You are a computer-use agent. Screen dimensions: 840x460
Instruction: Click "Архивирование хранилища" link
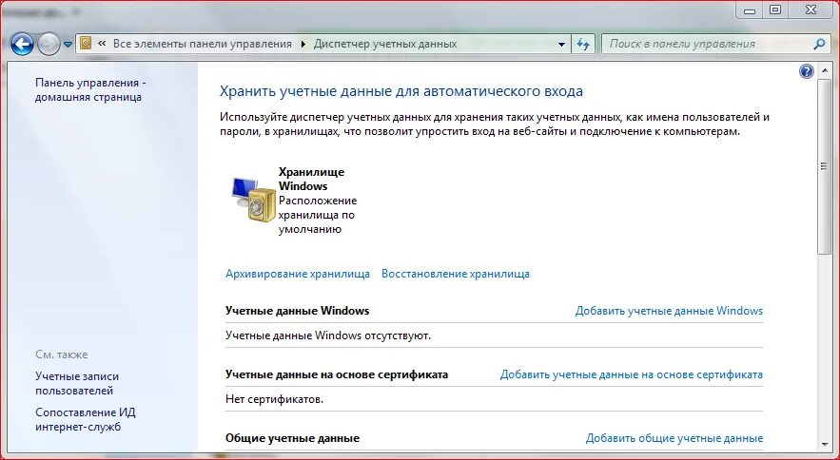(x=298, y=274)
